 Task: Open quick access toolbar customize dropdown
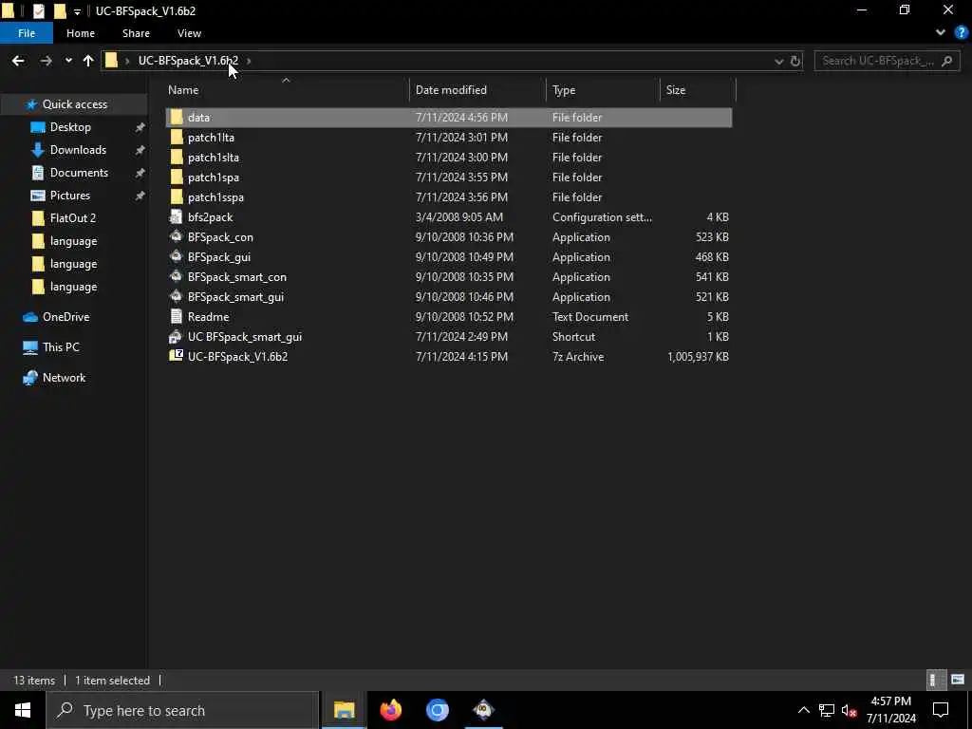coord(77,11)
